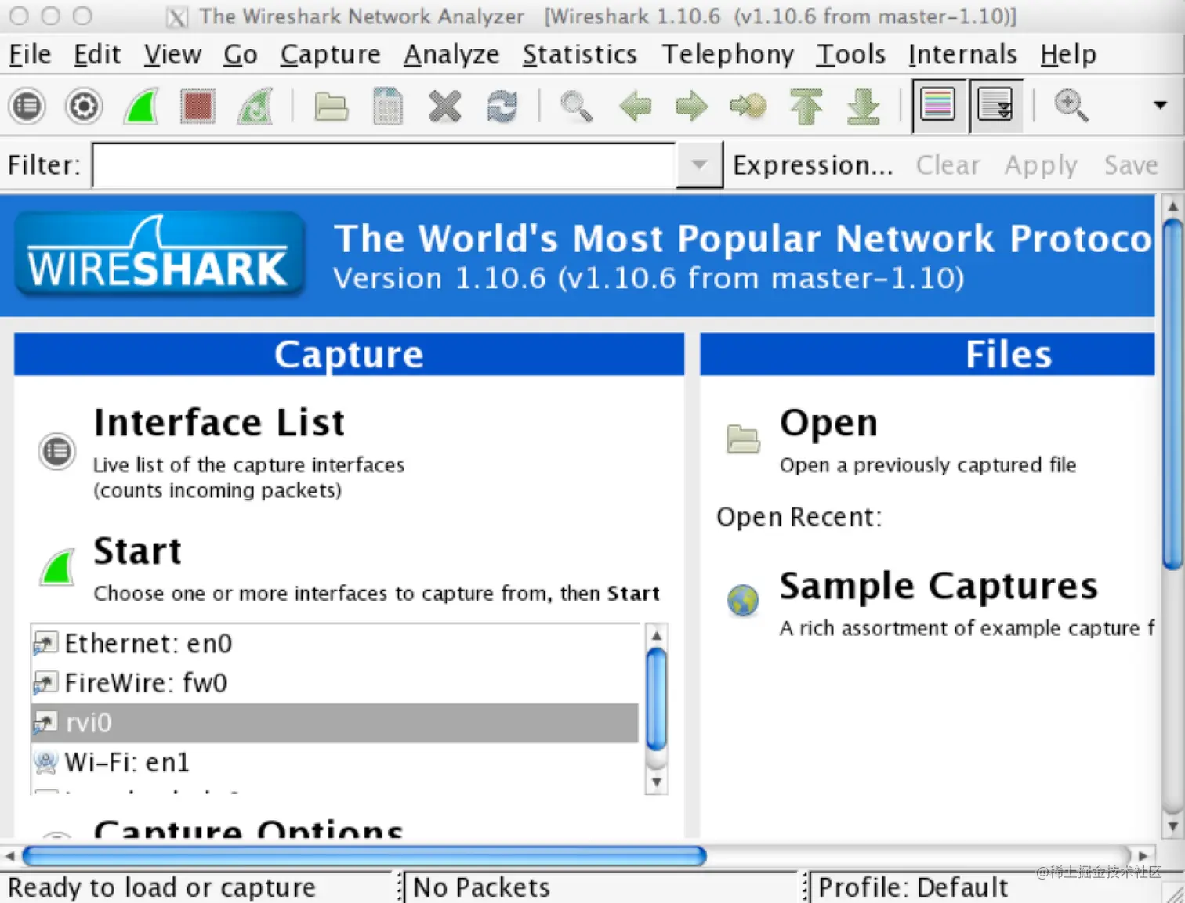Click the Clear filter button
The width and height of the screenshot is (1185, 903).
pos(948,165)
